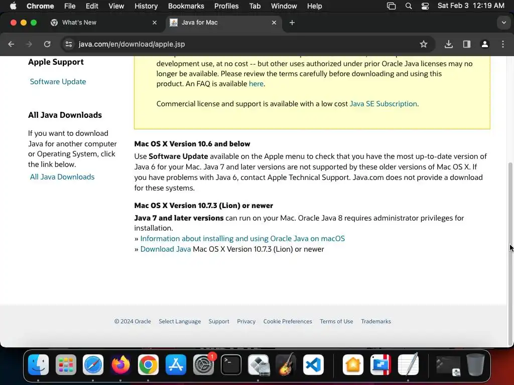Open the Profiles menu

click(x=226, y=6)
